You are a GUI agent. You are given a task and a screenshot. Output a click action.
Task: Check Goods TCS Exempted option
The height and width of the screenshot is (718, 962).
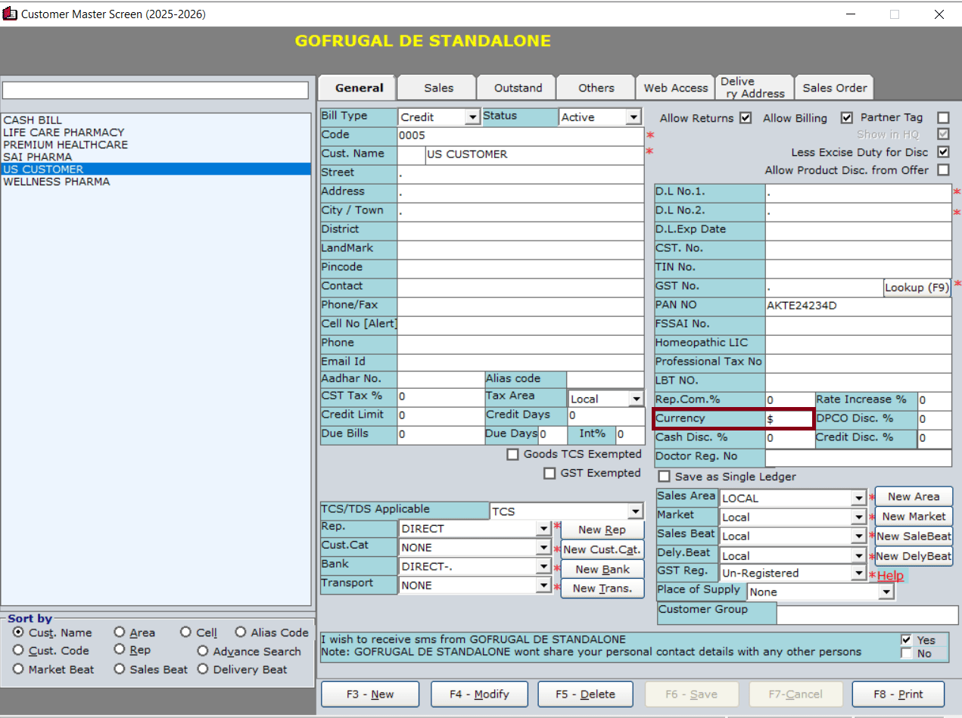tap(513, 455)
